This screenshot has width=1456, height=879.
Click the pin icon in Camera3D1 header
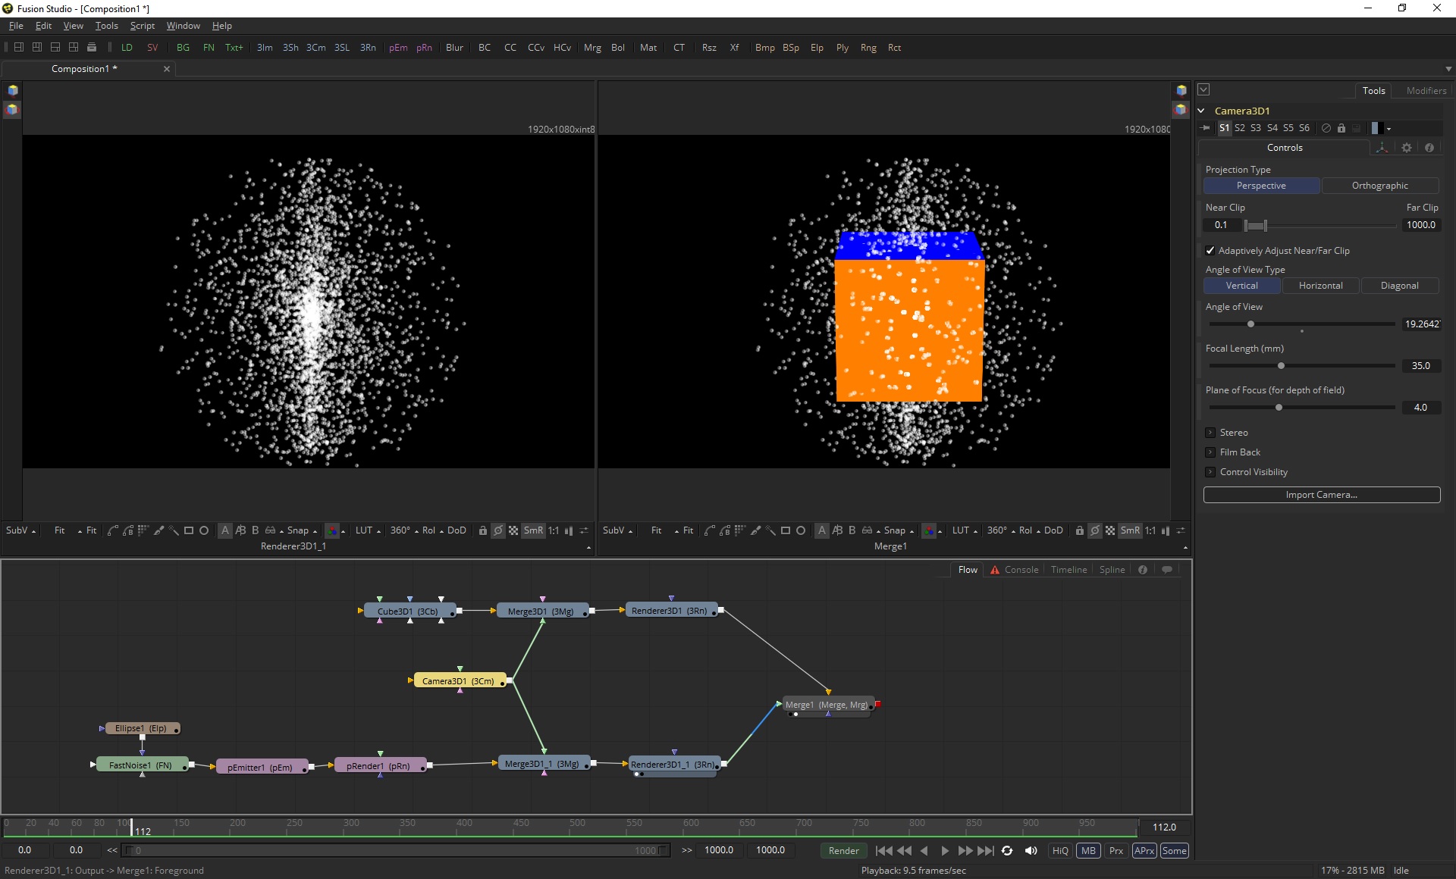(1206, 128)
